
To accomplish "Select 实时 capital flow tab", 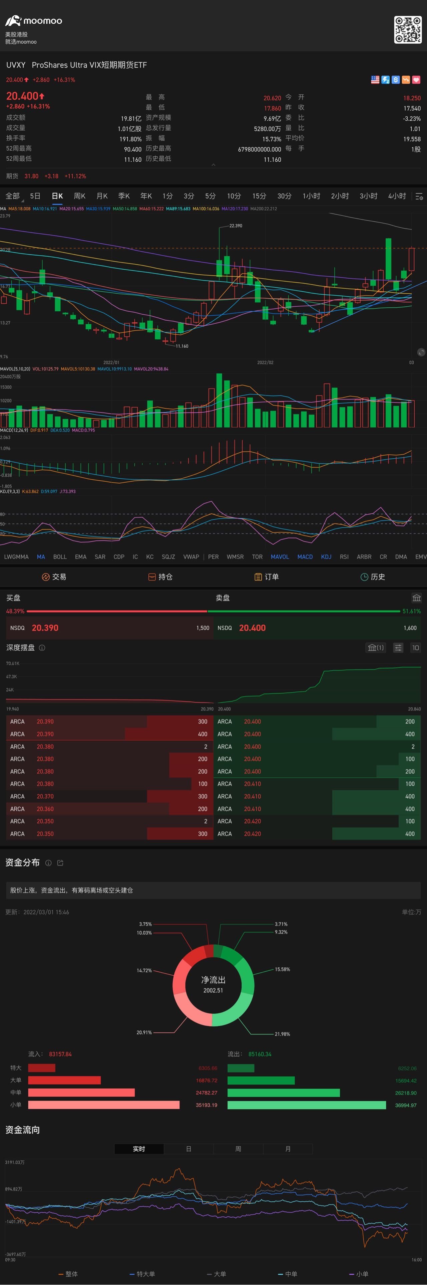I will point(139,1149).
